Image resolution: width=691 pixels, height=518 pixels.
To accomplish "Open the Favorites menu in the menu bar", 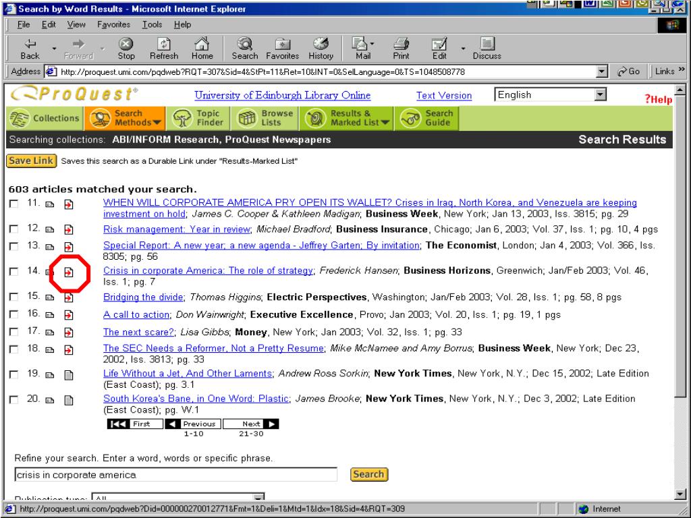I will point(113,25).
